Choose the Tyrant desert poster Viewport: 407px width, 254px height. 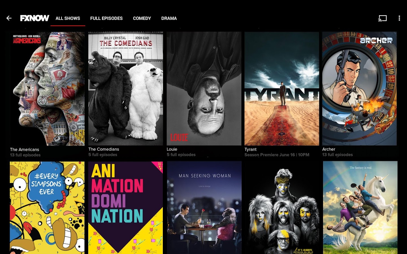[x=282, y=89]
